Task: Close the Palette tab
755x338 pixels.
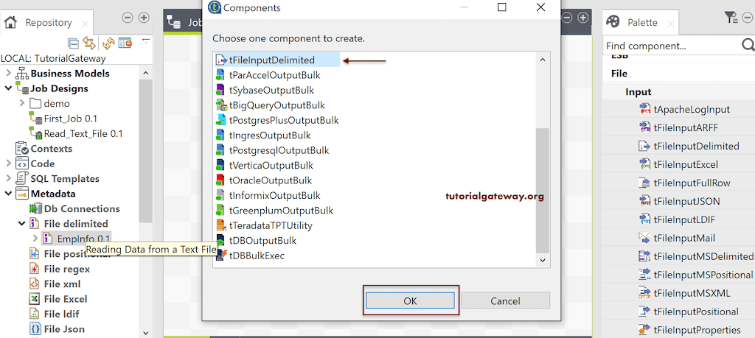Action: [671, 23]
